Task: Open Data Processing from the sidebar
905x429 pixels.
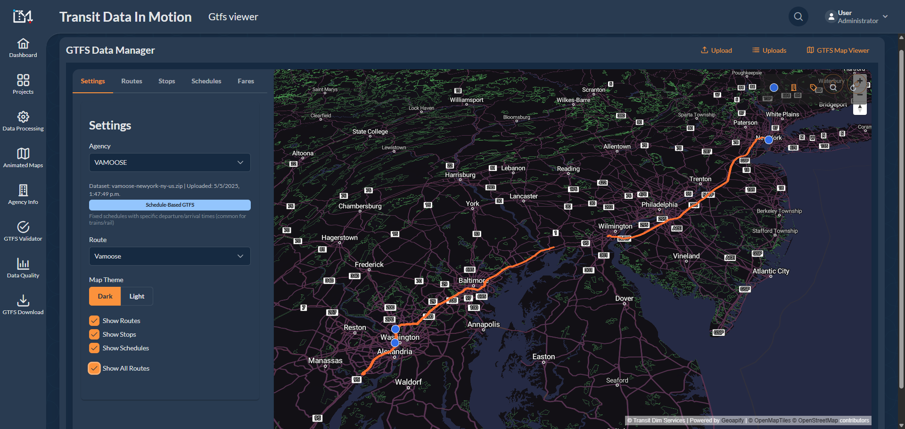Action: [x=23, y=121]
